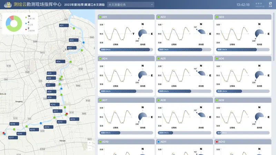Viewport: 276px width, 155px height.
Task: Open the AD3 card header
Action: 243,17
